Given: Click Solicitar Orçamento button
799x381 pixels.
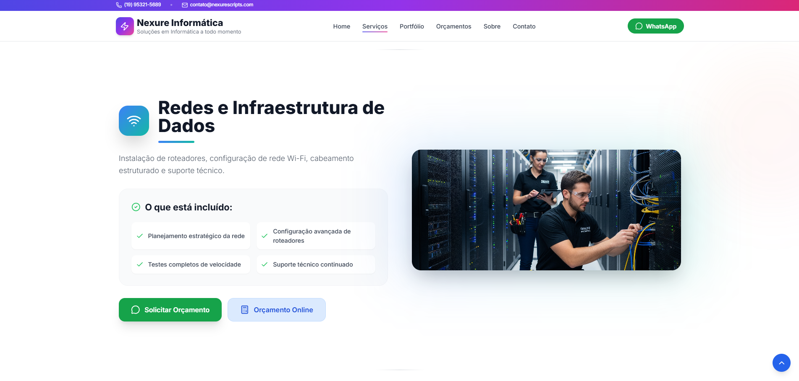Looking at the screenshot, I should click(170, 310).
